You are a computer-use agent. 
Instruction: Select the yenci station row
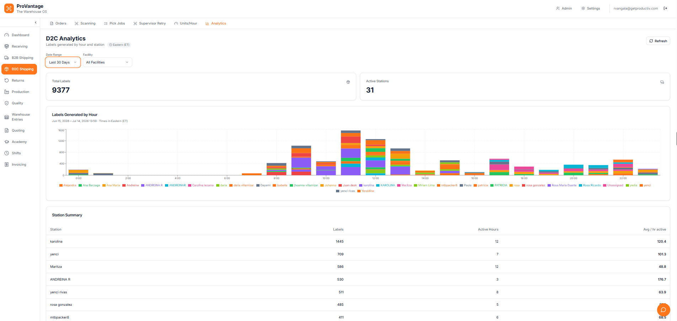(358, 254)
